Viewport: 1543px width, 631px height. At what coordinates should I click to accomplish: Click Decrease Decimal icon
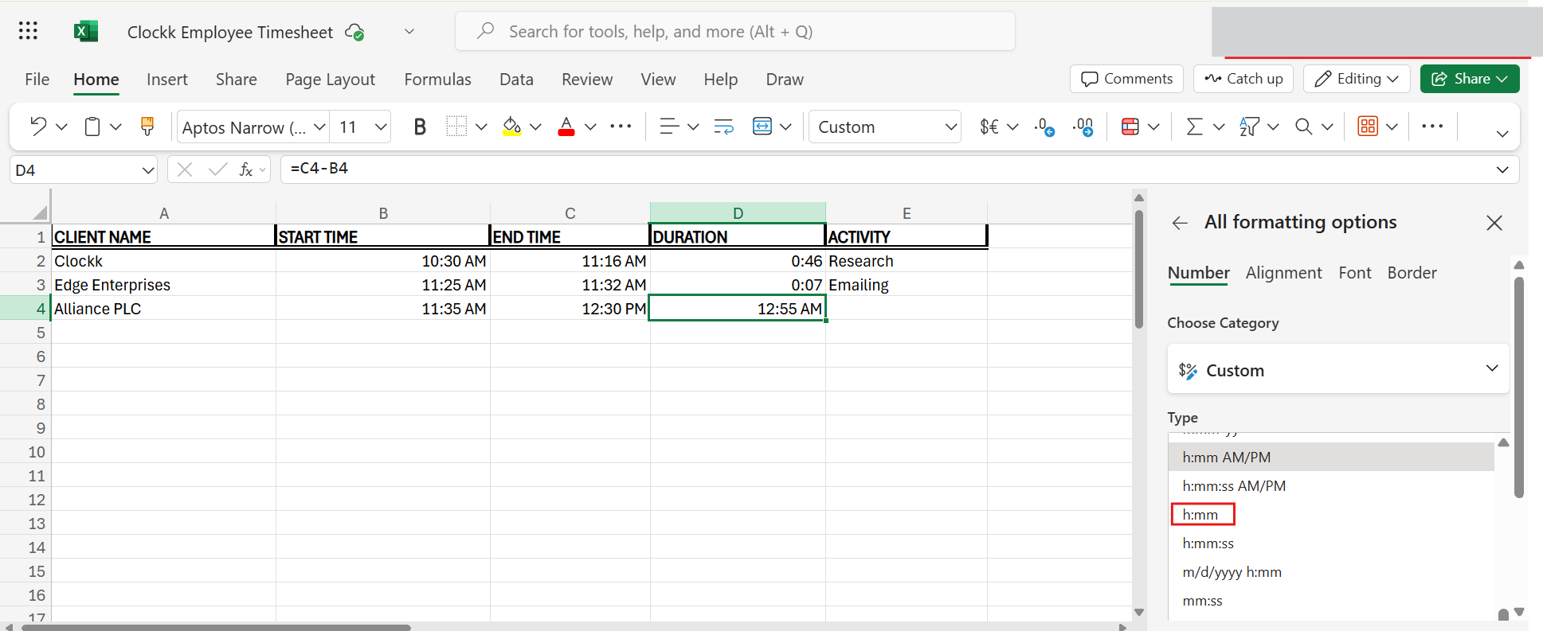click(1044, 127)
